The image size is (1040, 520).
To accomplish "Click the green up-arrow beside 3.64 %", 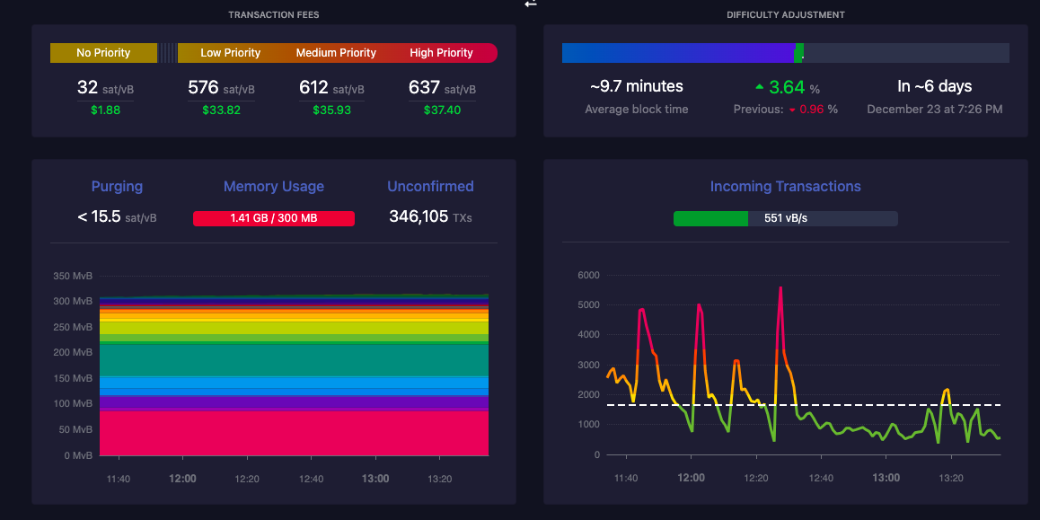I will pos(760,87).
